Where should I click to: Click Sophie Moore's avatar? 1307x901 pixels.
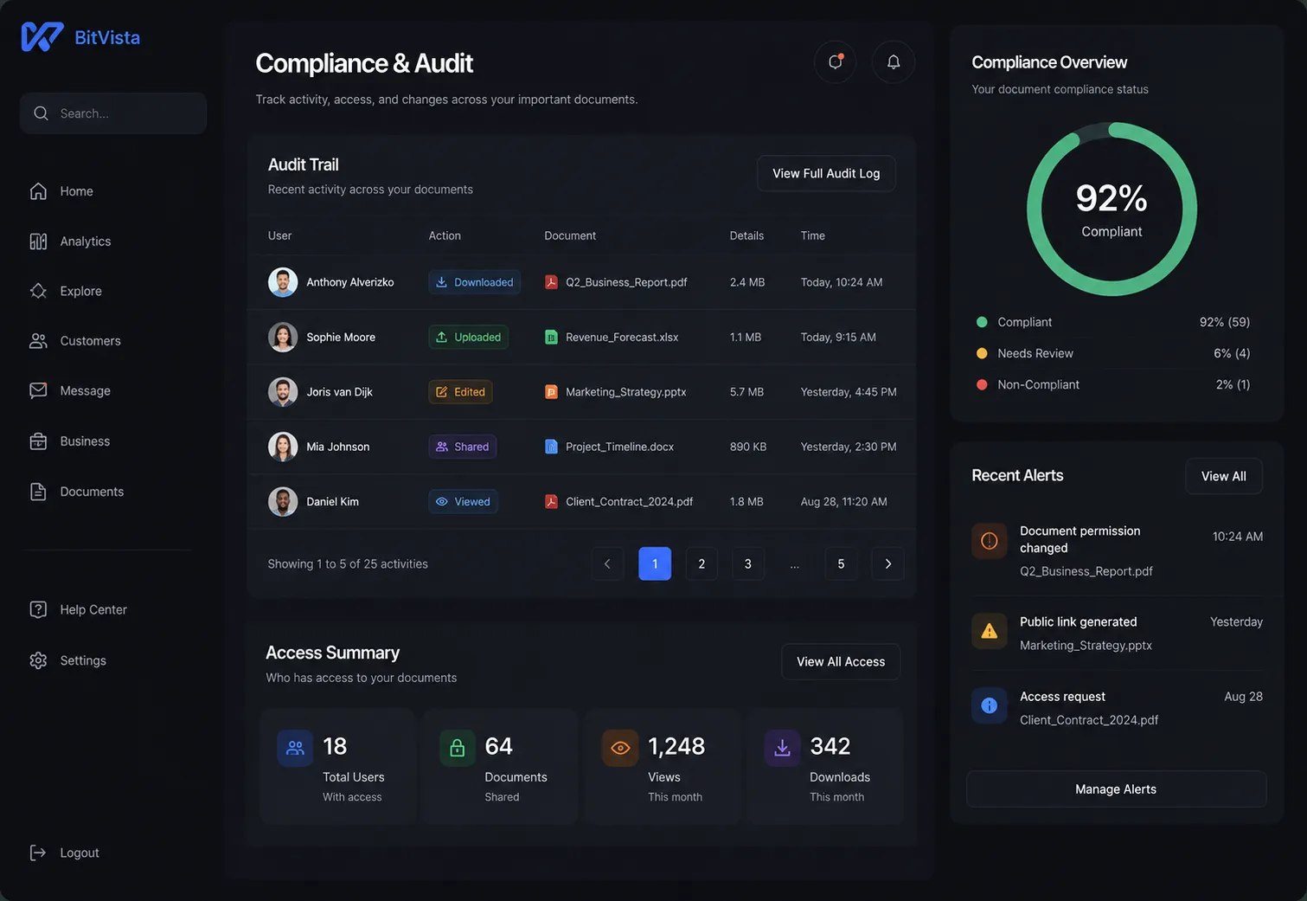[283, 337]
